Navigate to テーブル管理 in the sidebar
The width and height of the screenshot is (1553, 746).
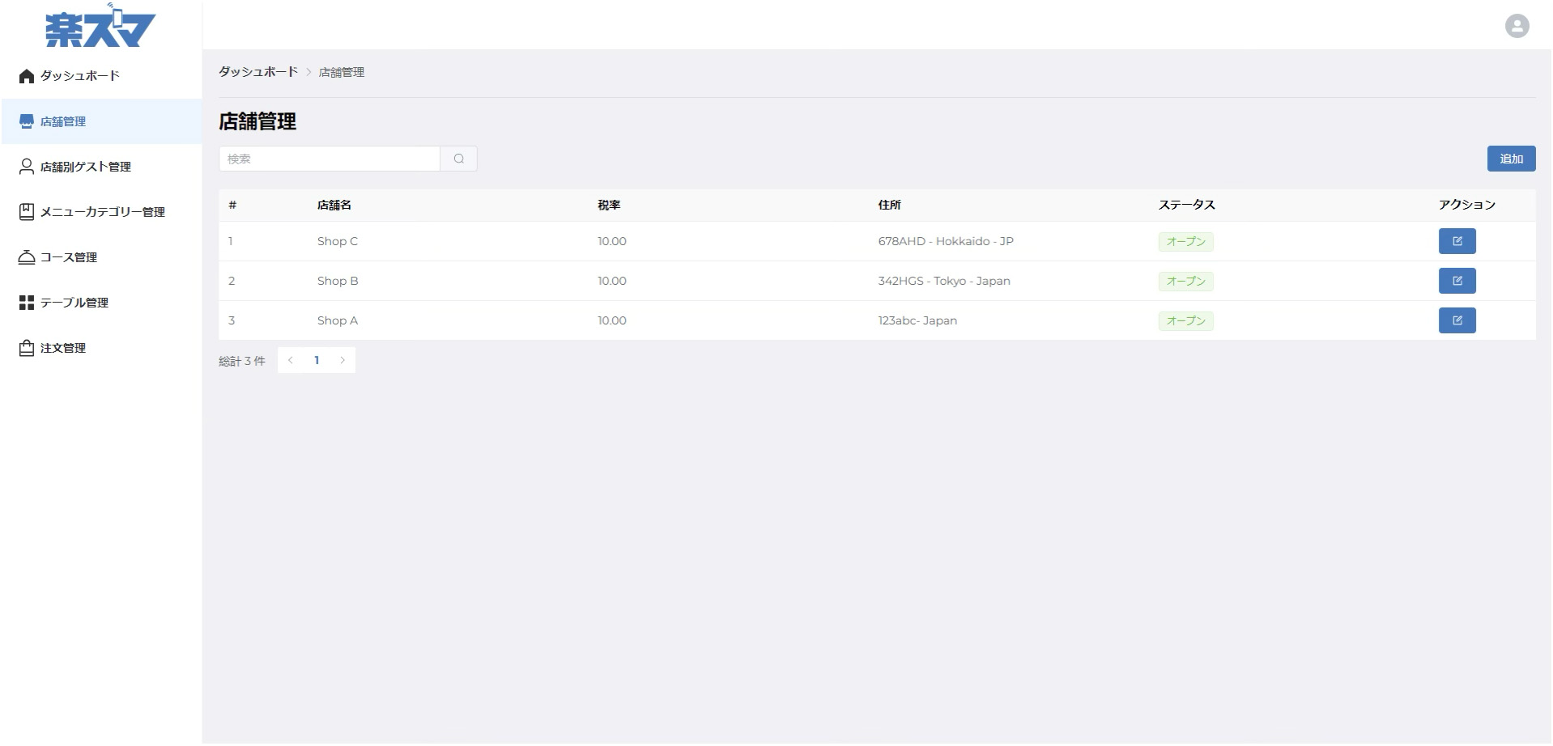(x=74, y=303)
